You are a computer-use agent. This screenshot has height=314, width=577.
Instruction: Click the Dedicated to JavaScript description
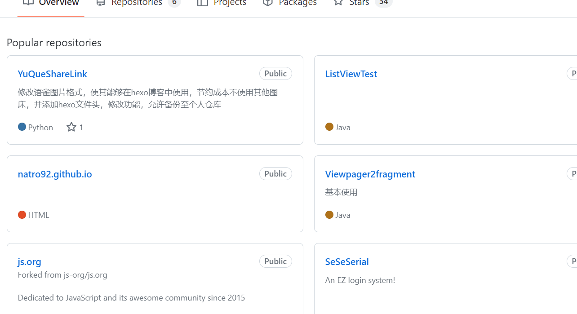132,298
